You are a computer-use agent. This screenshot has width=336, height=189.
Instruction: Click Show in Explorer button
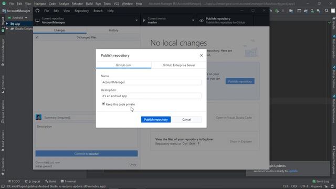click(240, 141)
